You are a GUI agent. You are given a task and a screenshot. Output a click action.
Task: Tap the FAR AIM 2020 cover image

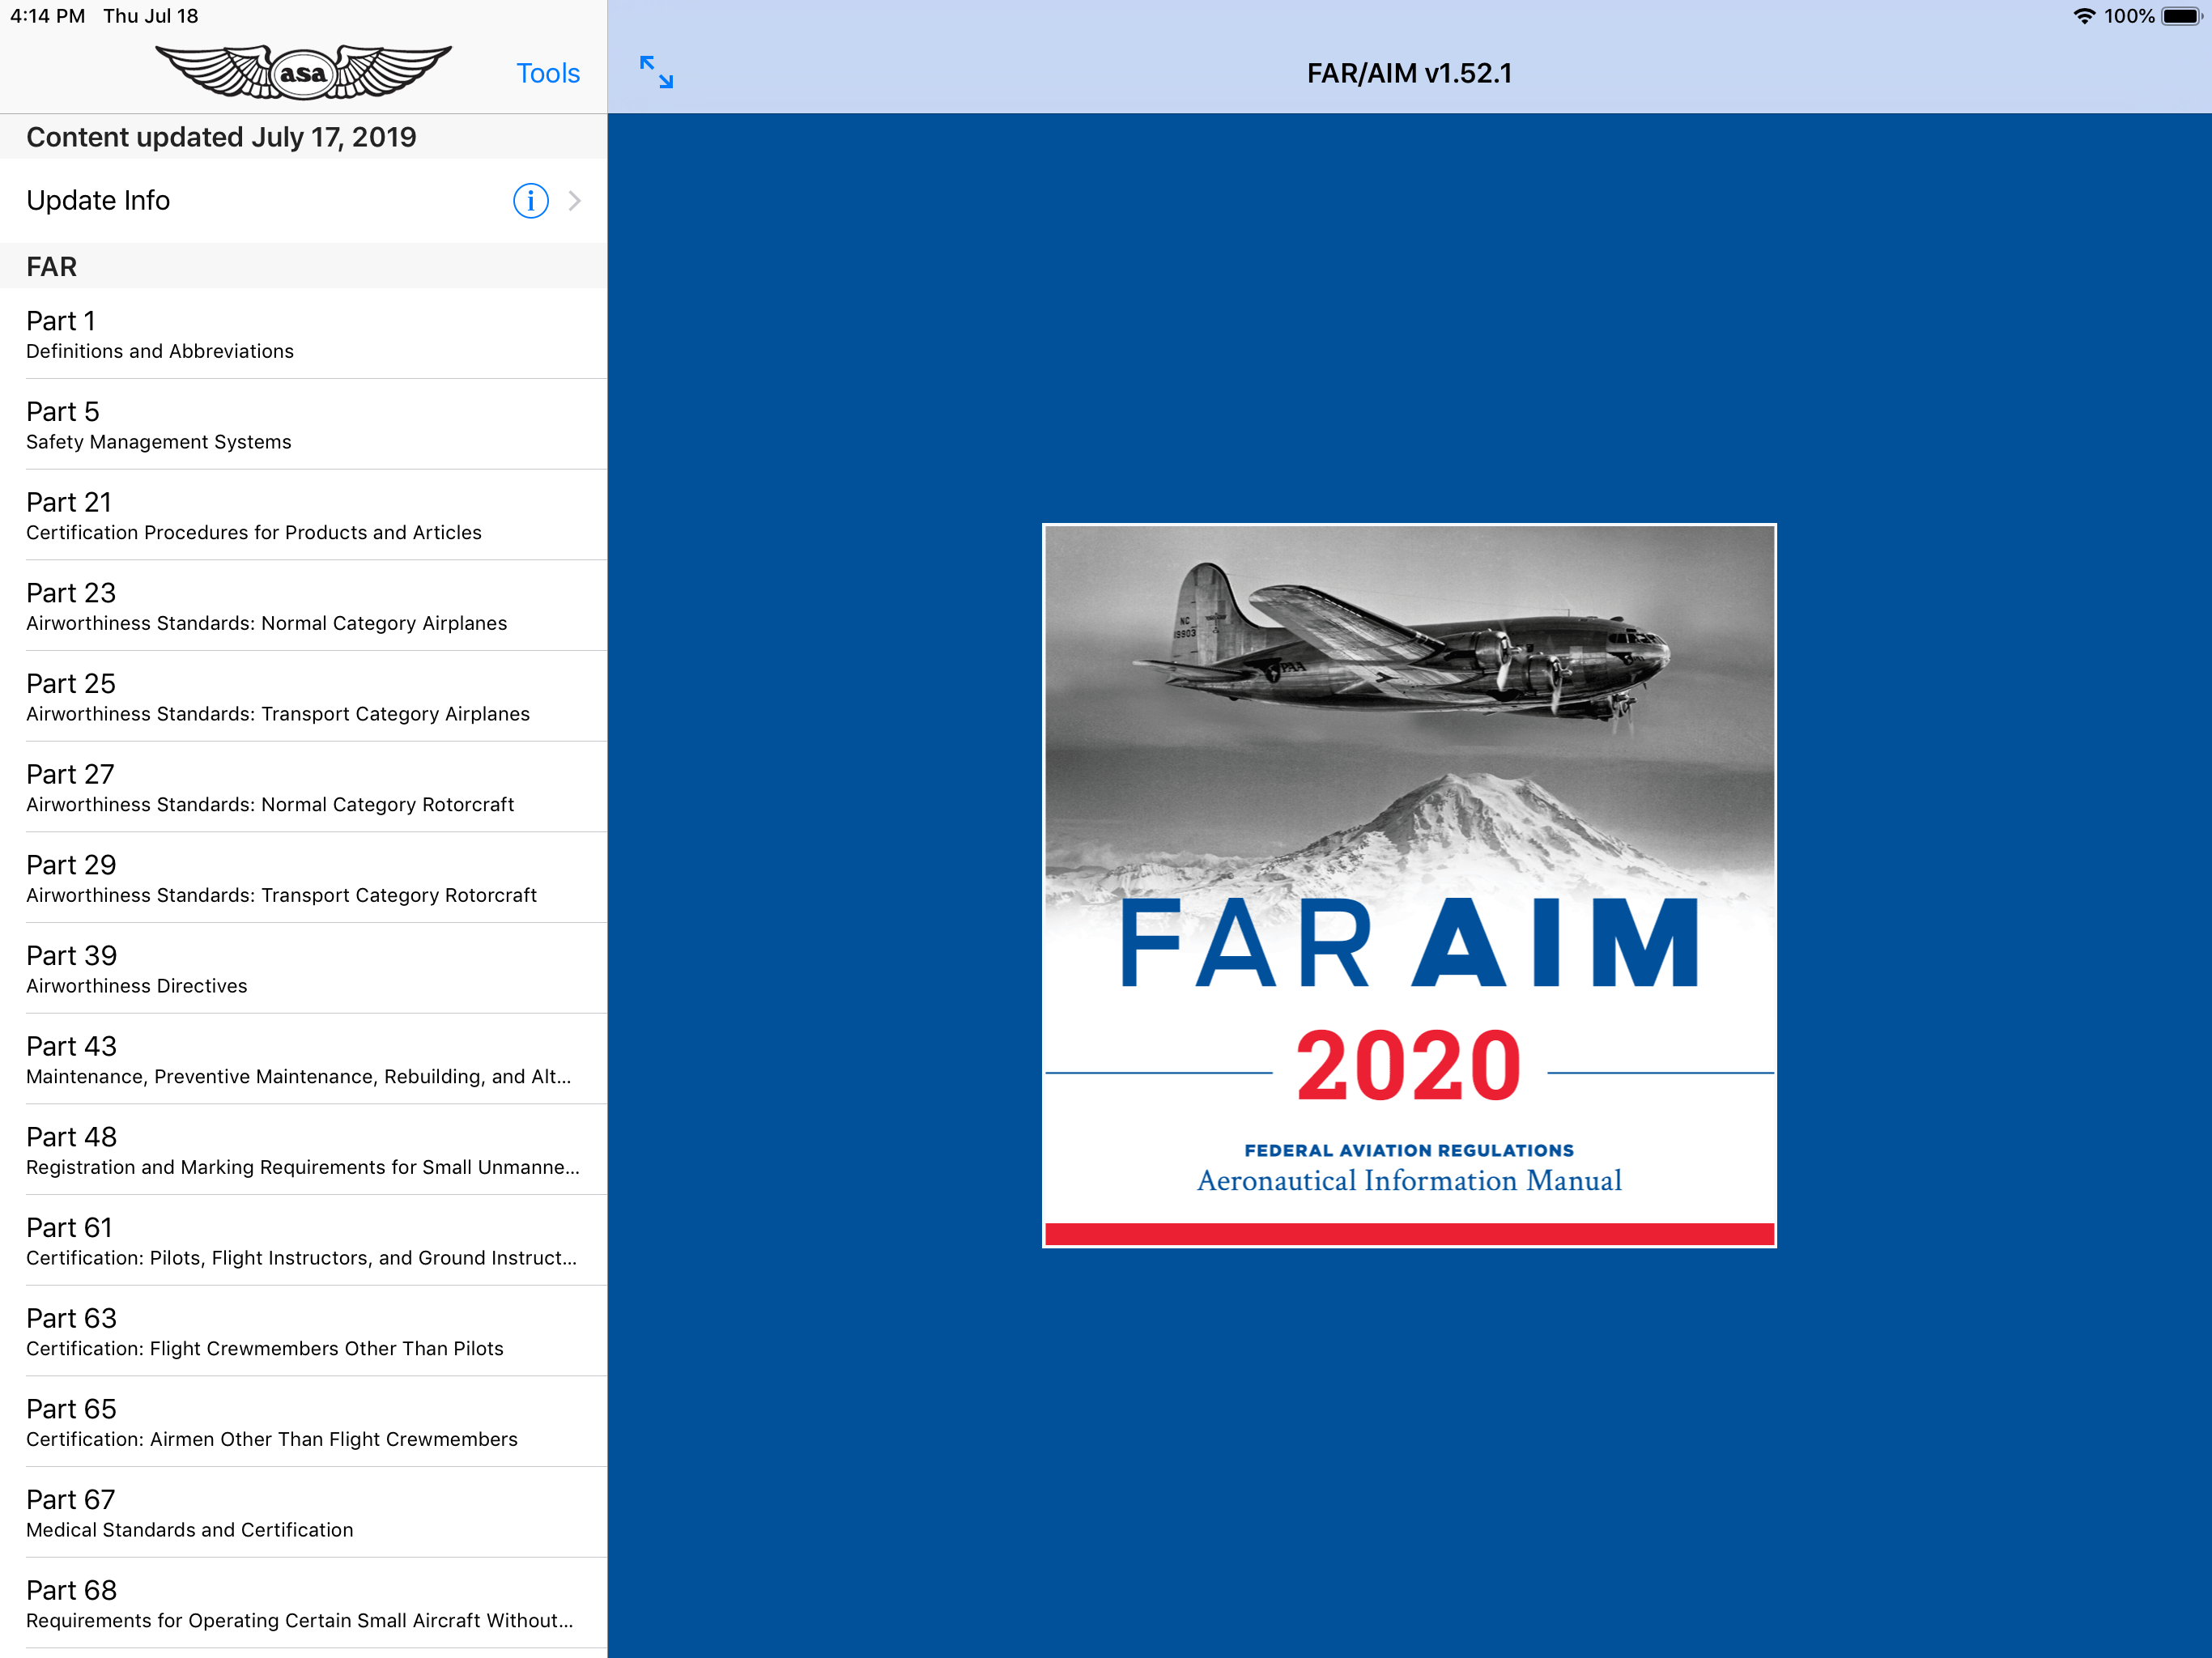(1408, 885)
